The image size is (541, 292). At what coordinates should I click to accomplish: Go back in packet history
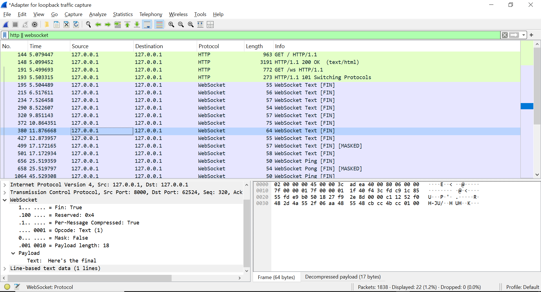[x=98, y=25]
